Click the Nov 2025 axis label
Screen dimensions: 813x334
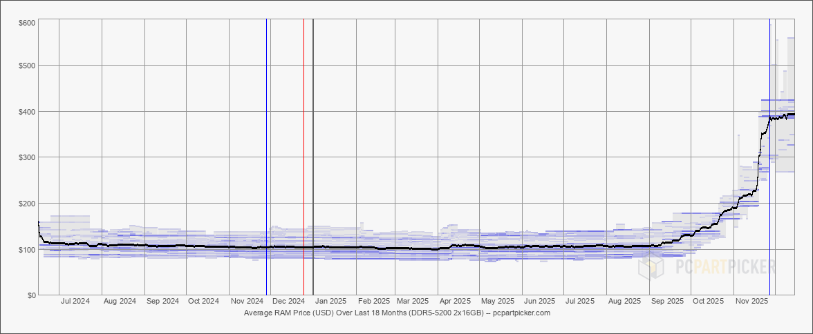coord(752,301)
